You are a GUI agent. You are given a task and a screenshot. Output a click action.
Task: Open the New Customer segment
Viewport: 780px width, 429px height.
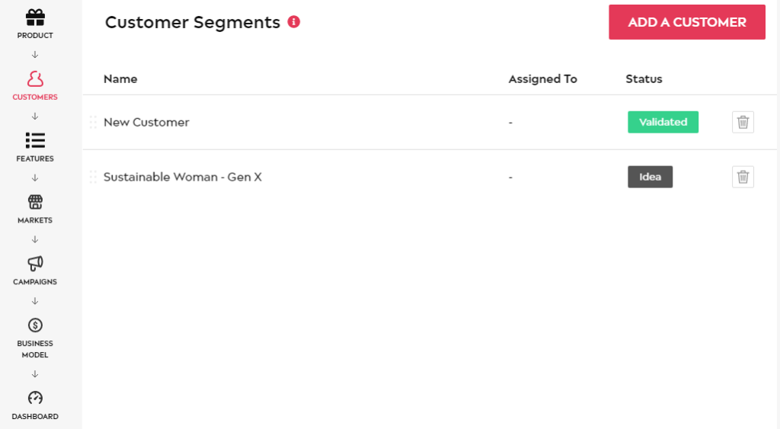[x=146, y=122]
